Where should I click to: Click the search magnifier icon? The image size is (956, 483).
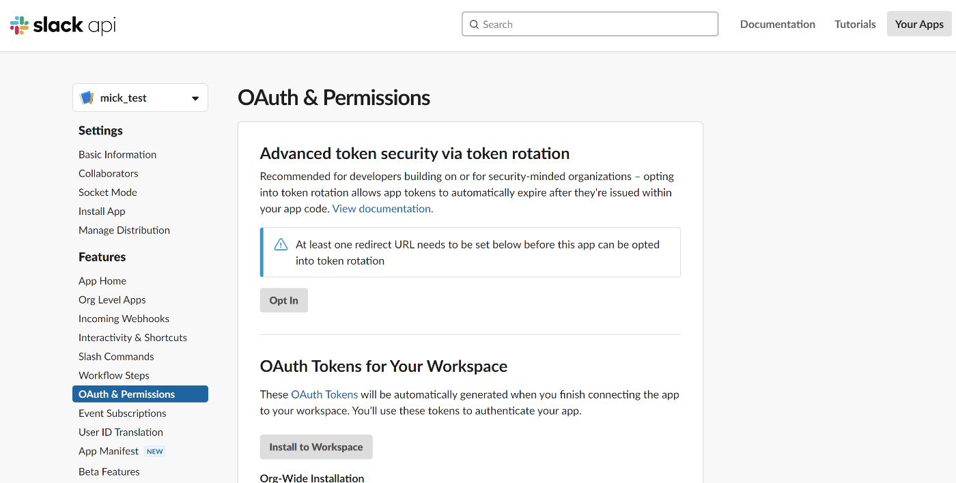click(x=474, y=25)
